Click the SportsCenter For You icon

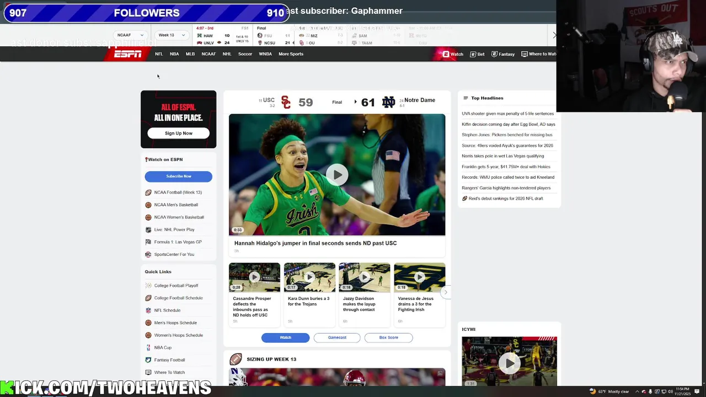pos(148,254)
